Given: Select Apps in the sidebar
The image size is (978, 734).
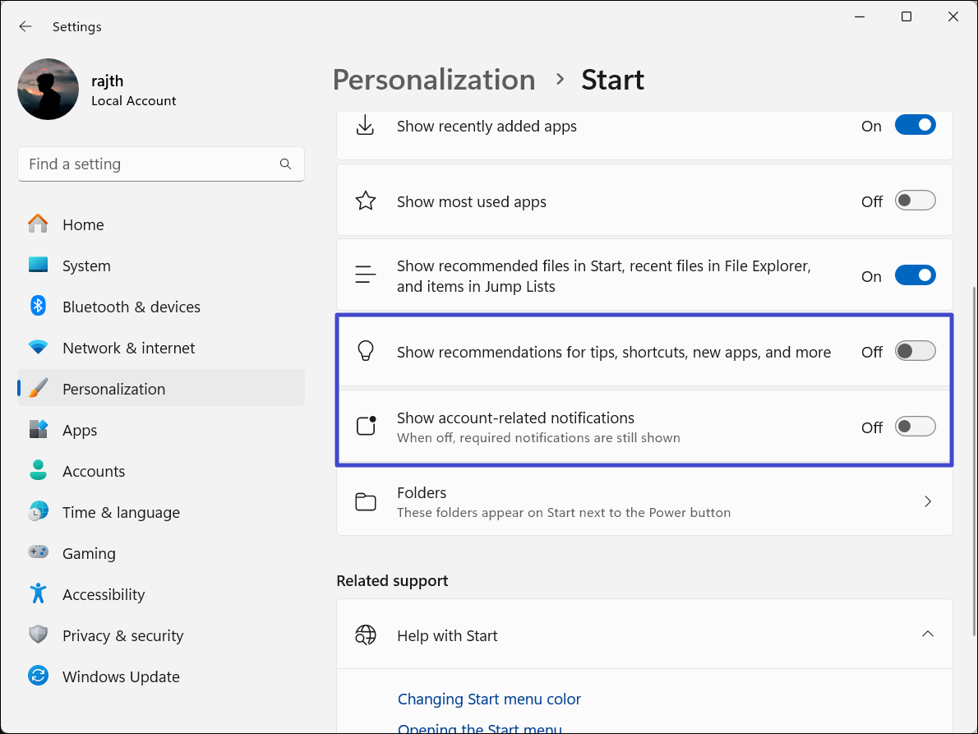Looking at the screenshot, I should (80, 430).
